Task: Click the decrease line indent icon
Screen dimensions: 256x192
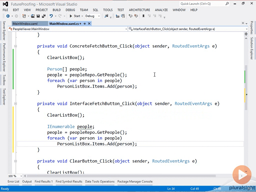Action: (x=117, y=16)
